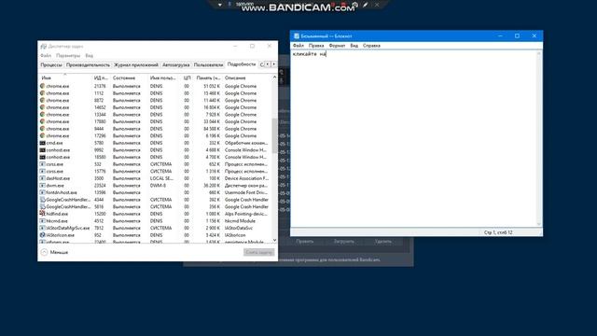
Task: Click the hidfind.exe Alps icon
Action: [x=43, y=214]
